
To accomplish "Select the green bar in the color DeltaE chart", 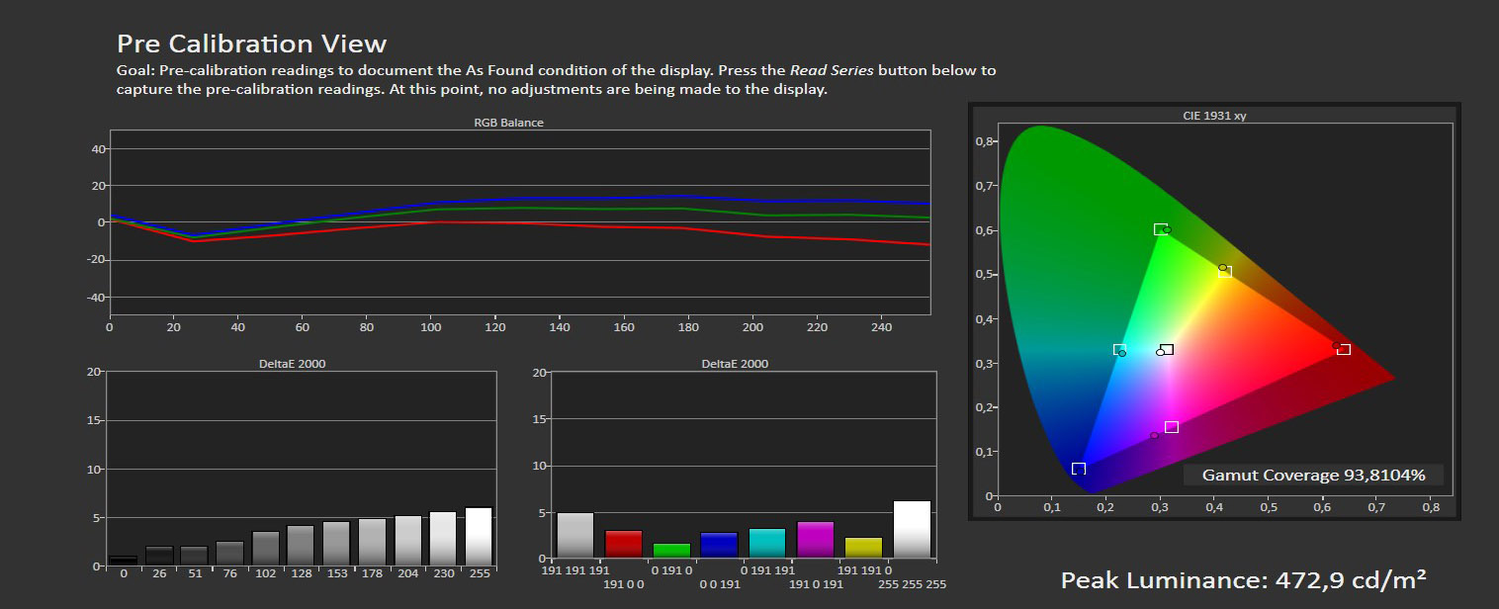I will [671, 551].
